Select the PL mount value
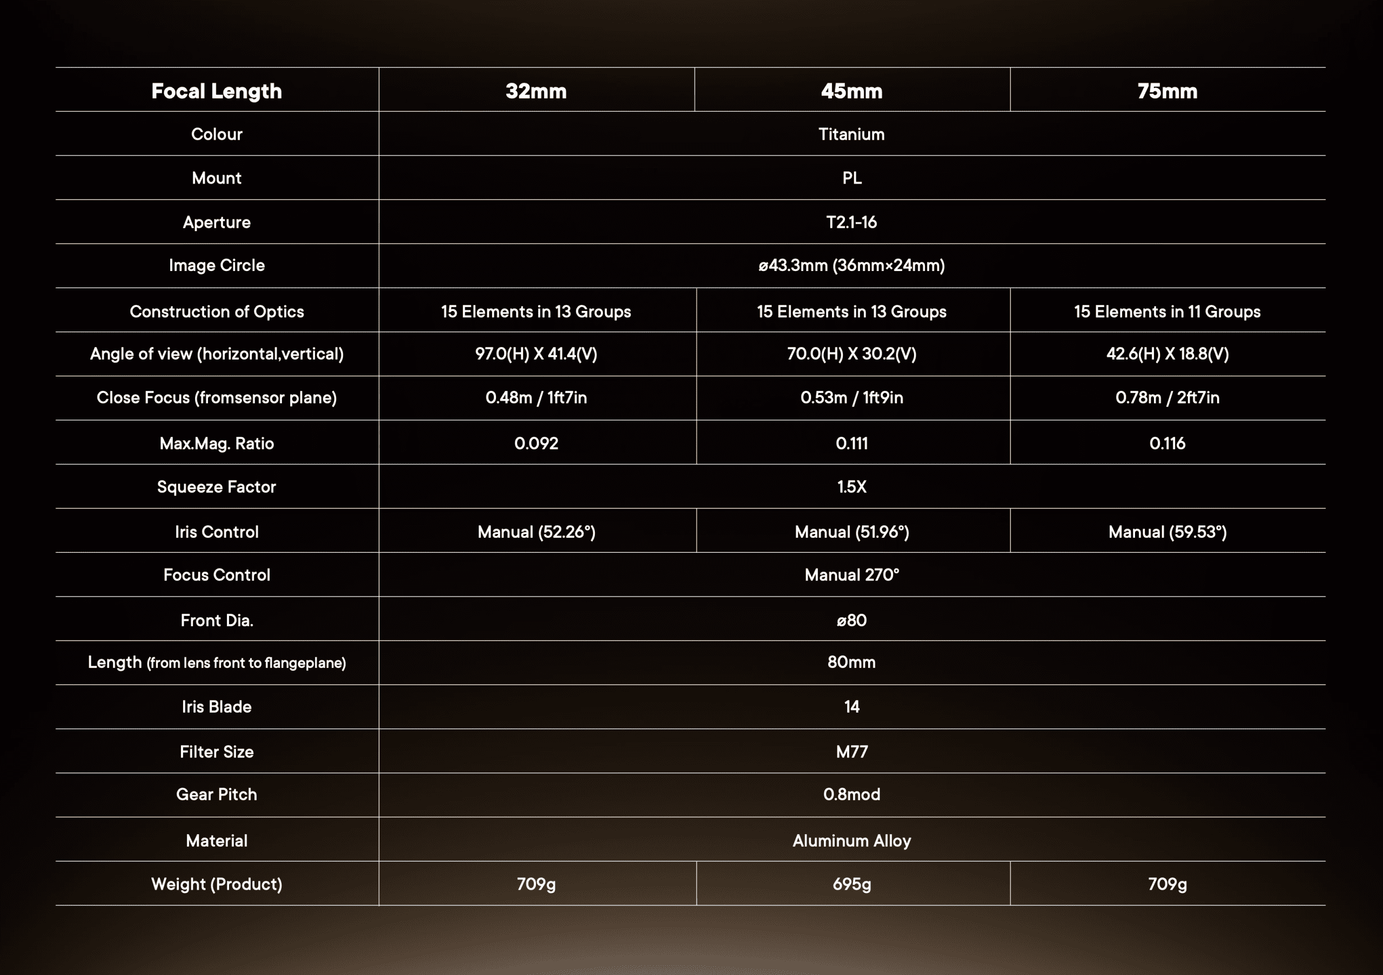This screenshot has width=1383, height=975. click(851, 178)
